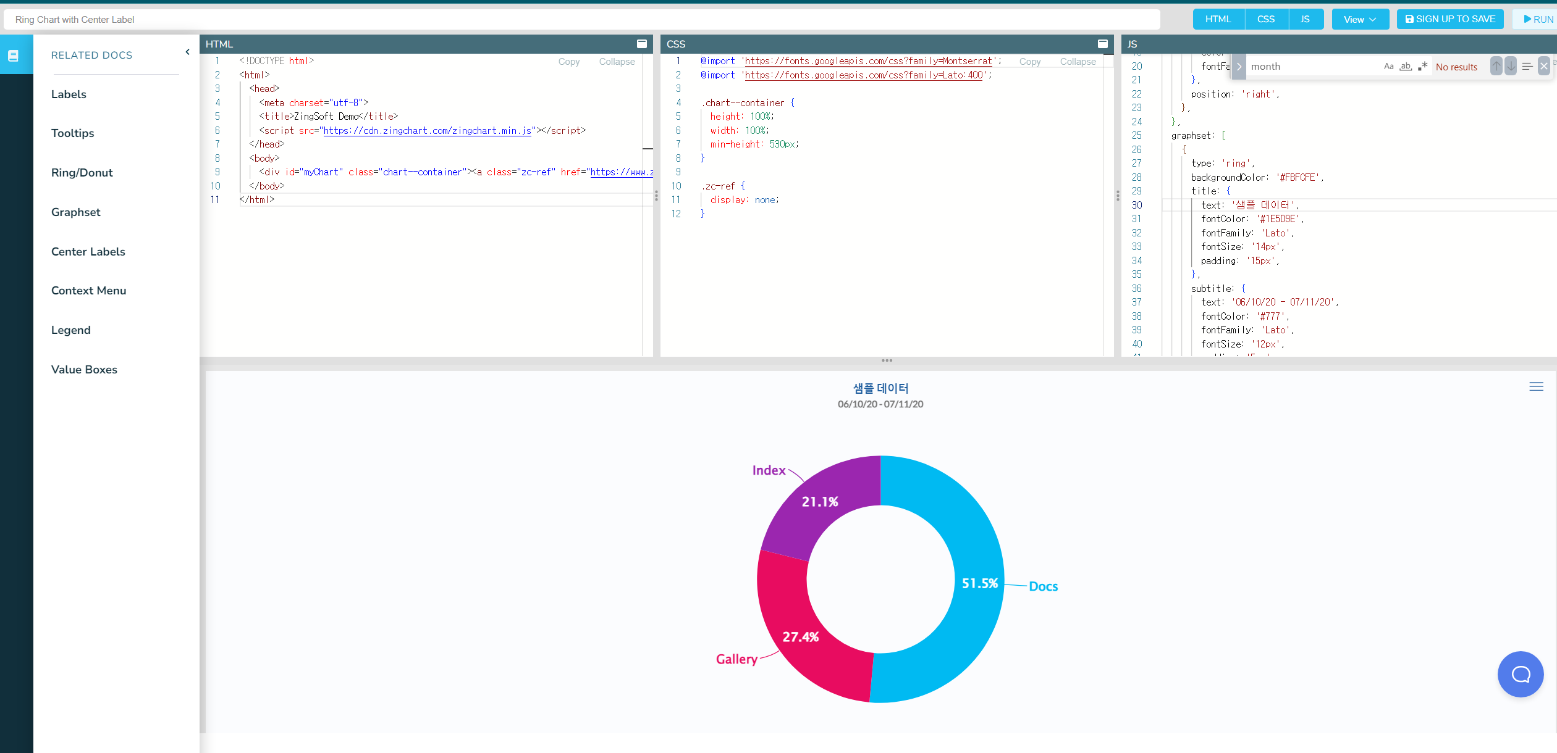
Task: Switch to the JS tab button
Action: [1305, 19]
